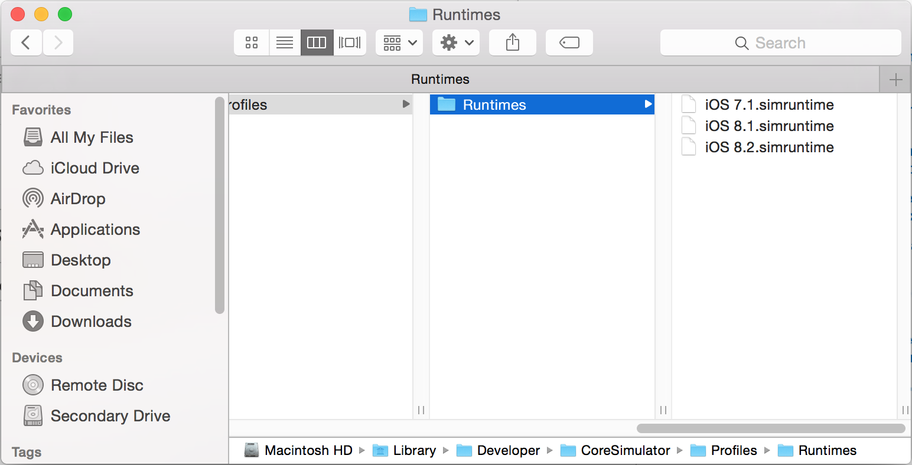The height and width of the screenshot is (465, 912).
Task: Select the partially visible Profiles column row
Action: [321, 104]
